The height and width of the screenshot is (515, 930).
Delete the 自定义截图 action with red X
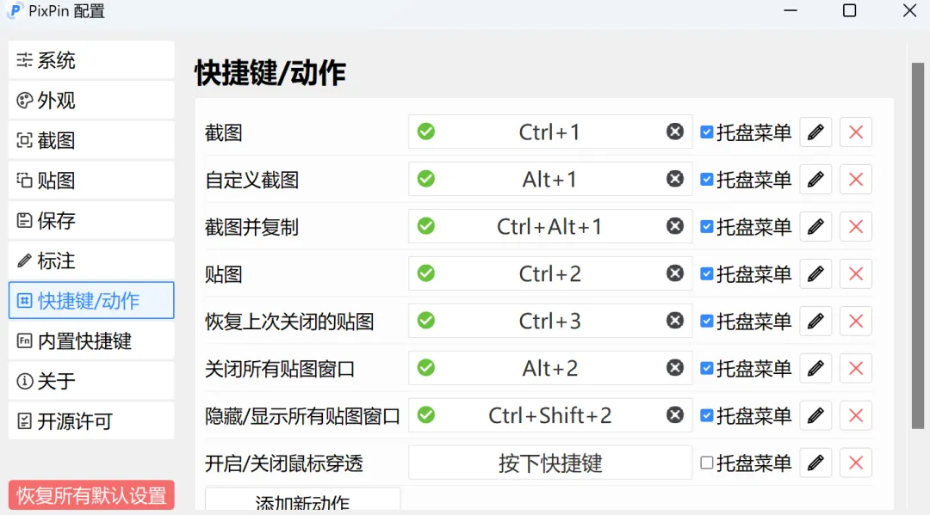[856, 180]
